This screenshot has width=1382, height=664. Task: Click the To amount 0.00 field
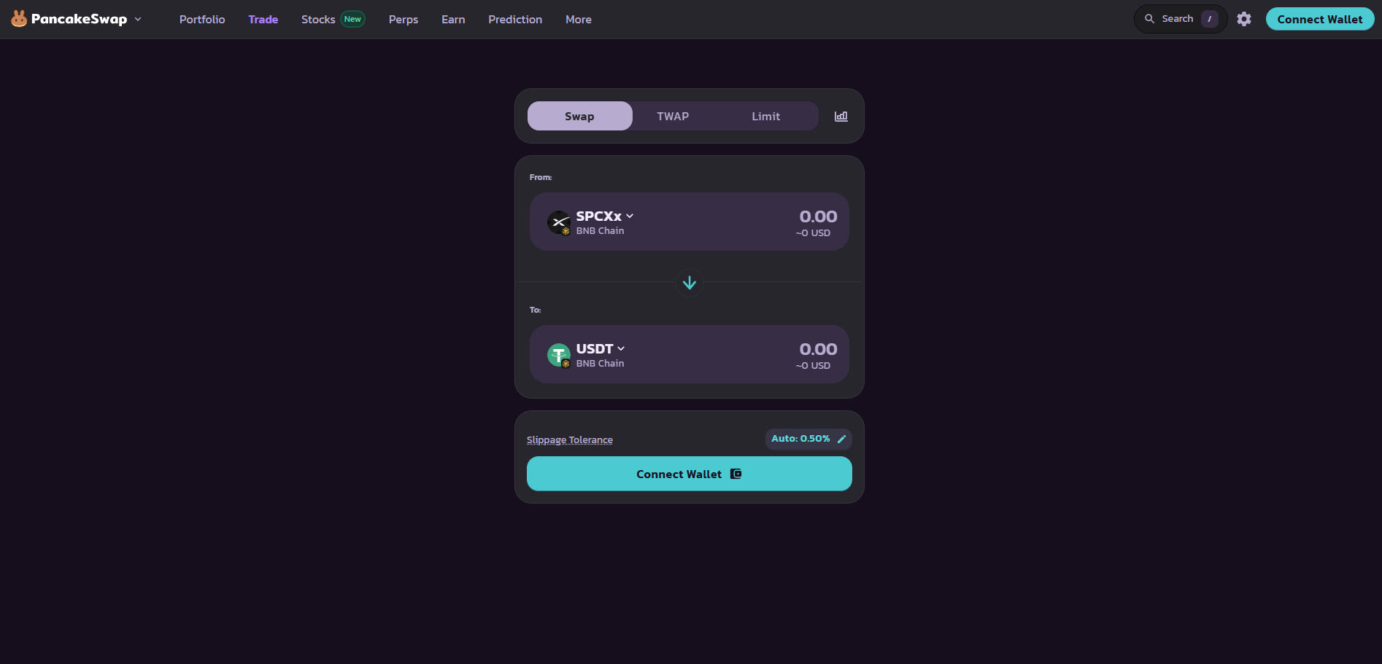[x=818, y=349]
